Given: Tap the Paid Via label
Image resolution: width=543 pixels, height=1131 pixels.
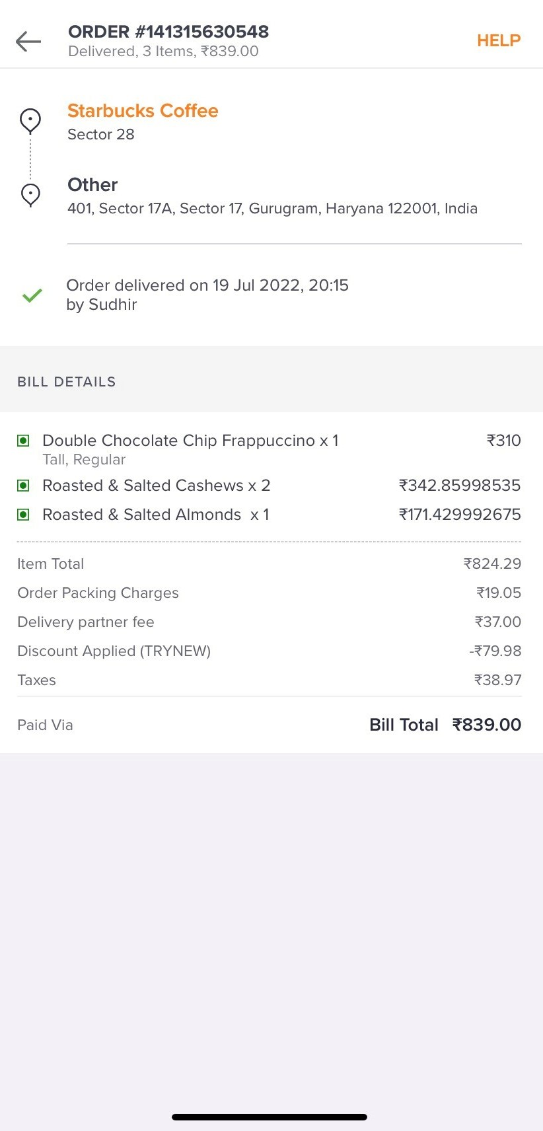Looking at the screenshot, I should click(x=45, y=725).
